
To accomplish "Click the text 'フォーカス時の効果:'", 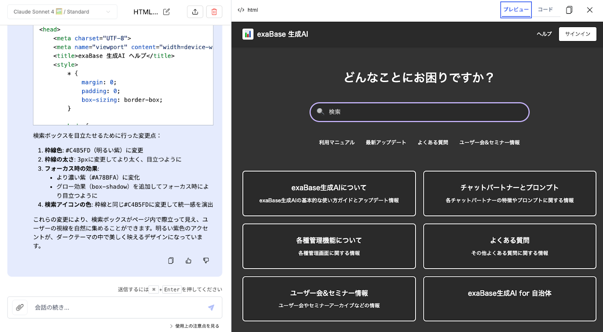I will click(x=72, y=169).
